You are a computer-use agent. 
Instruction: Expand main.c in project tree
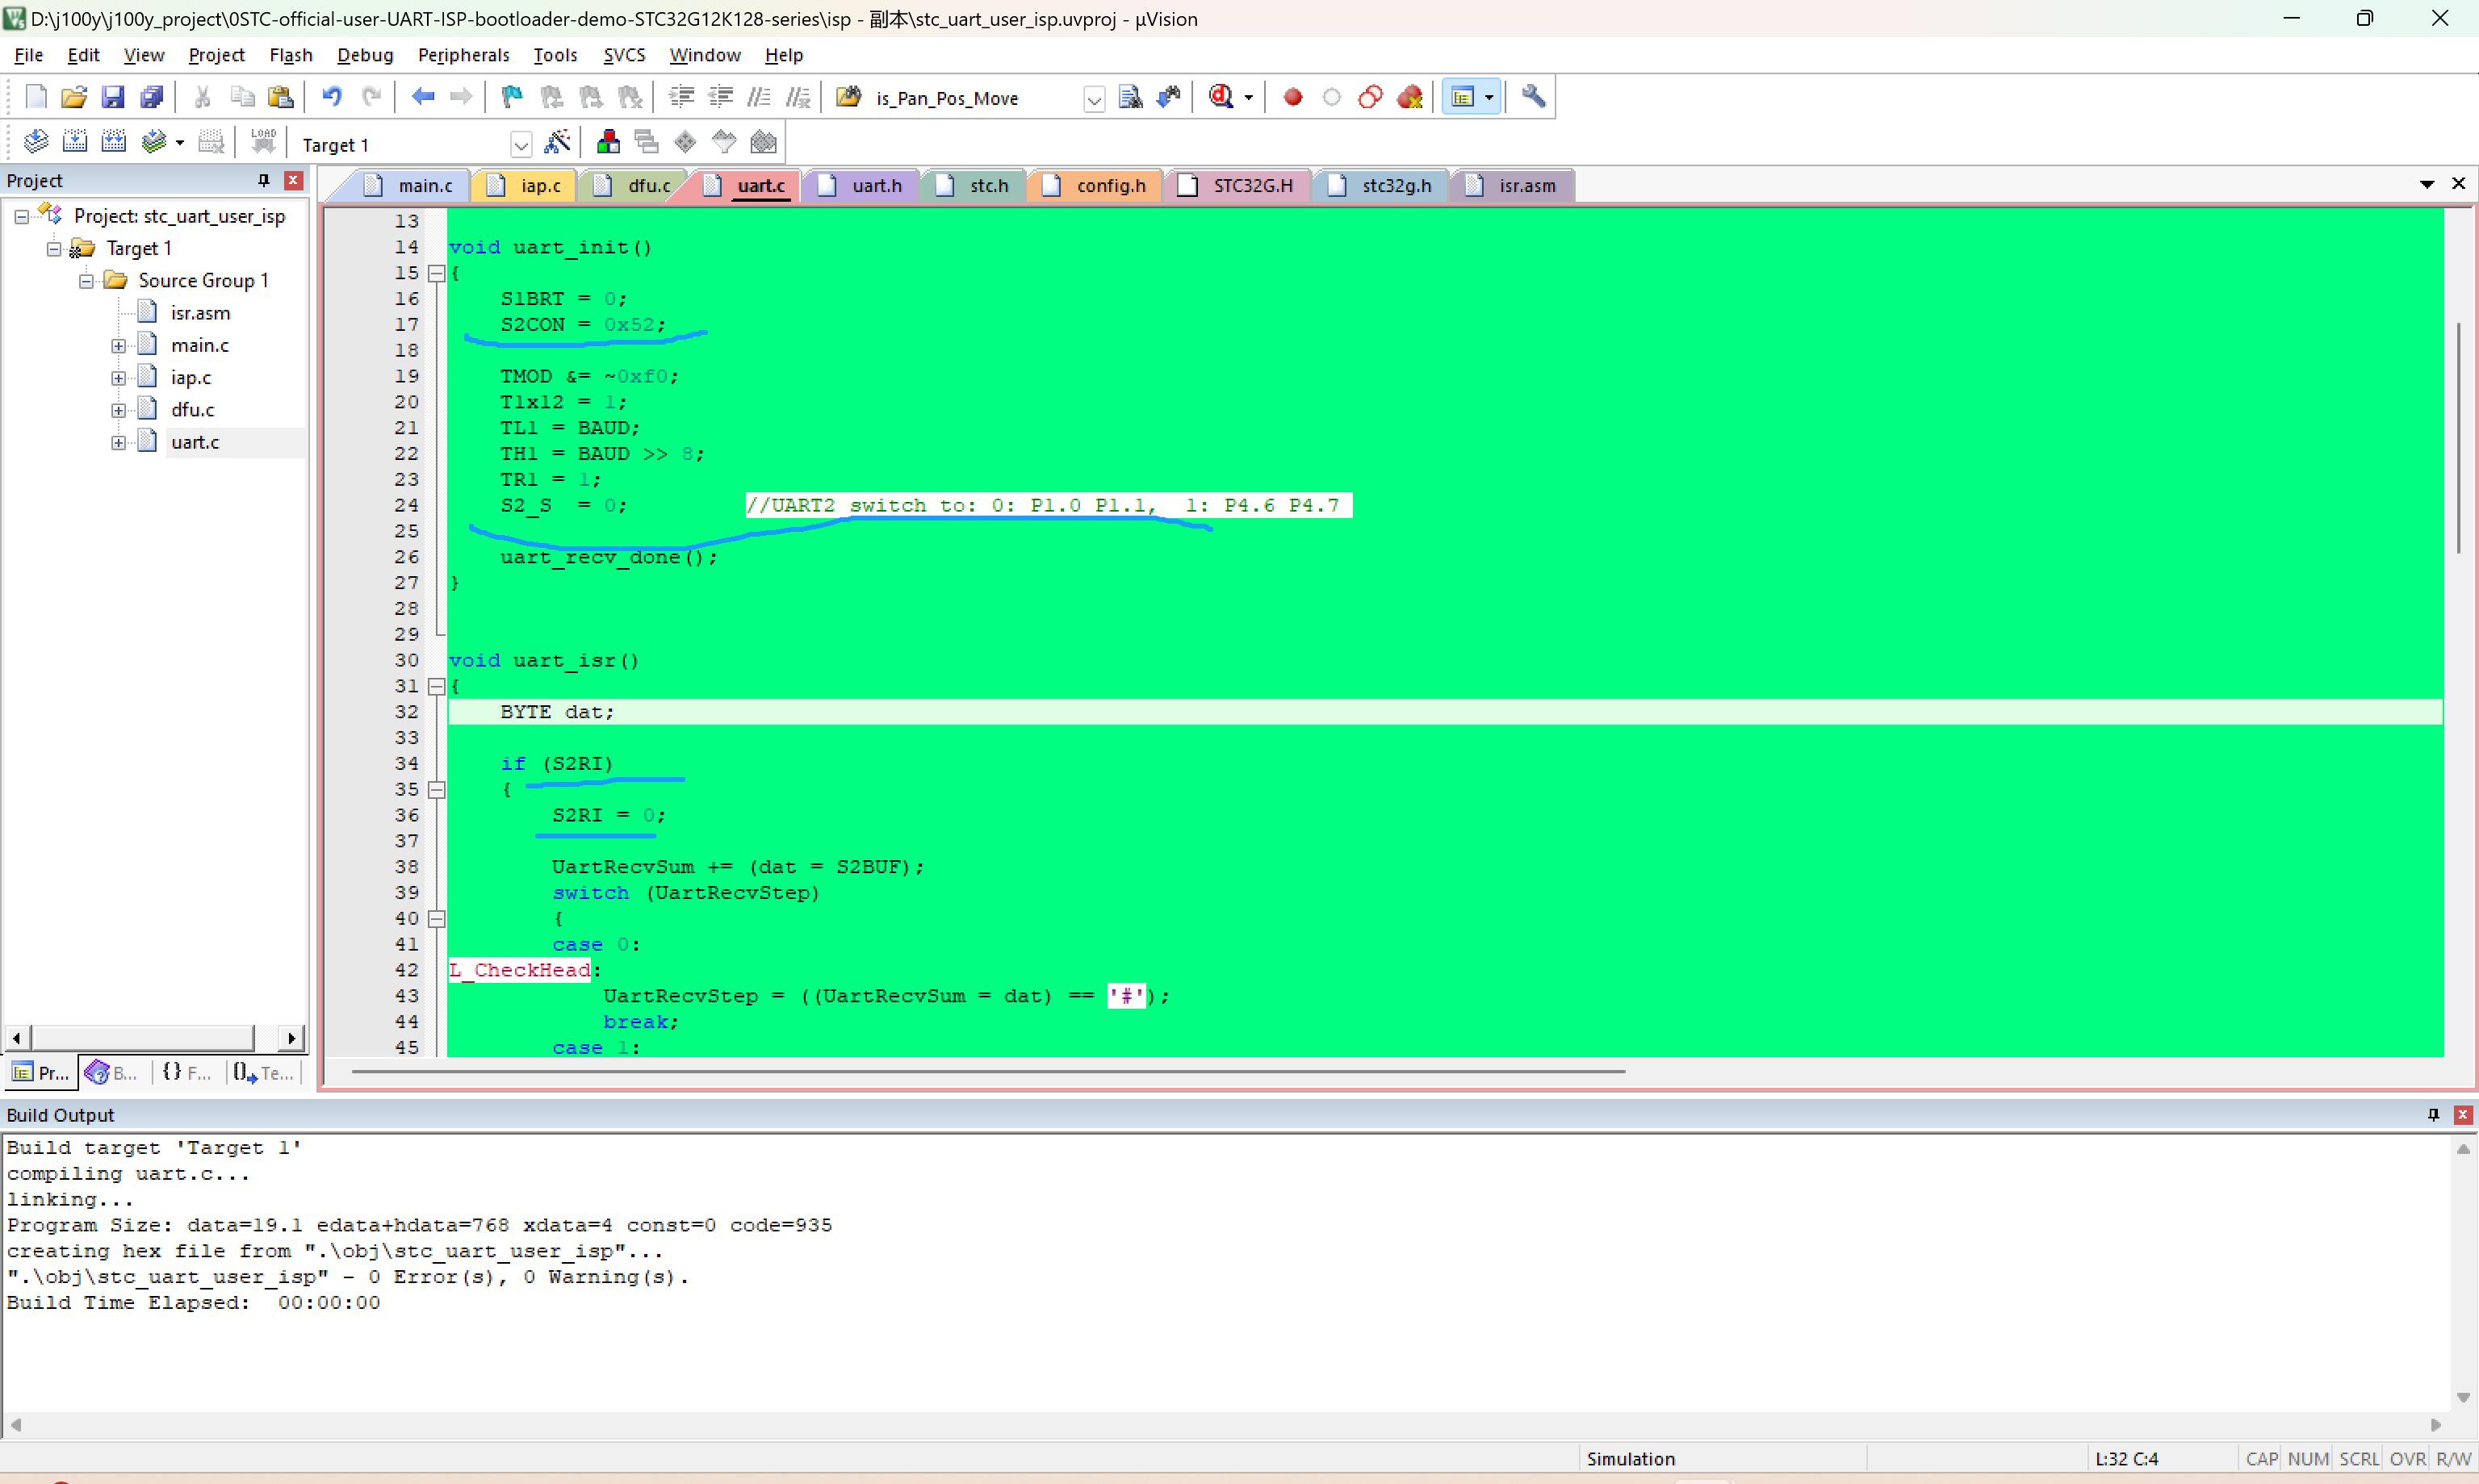tap(118, 346)
